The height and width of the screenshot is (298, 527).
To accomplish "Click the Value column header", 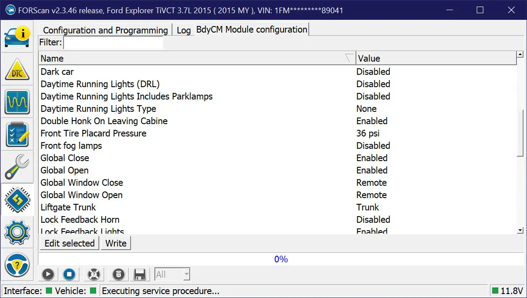I will coord(436,59).
